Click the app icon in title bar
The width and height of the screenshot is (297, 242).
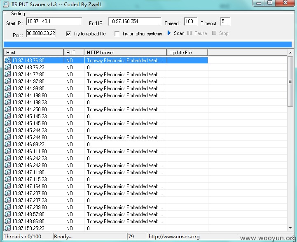point(6,4)
